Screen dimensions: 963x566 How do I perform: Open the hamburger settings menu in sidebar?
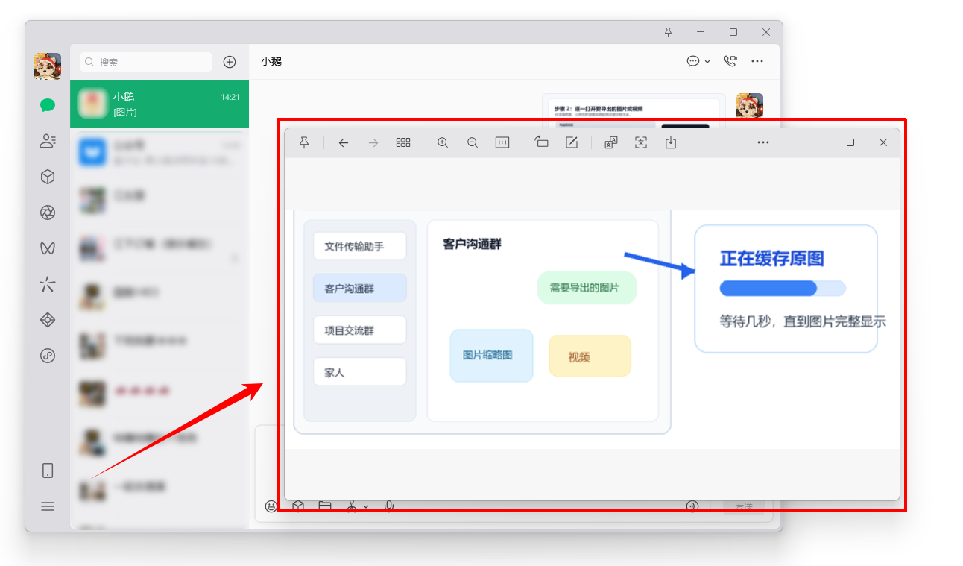tap(48, 506)
